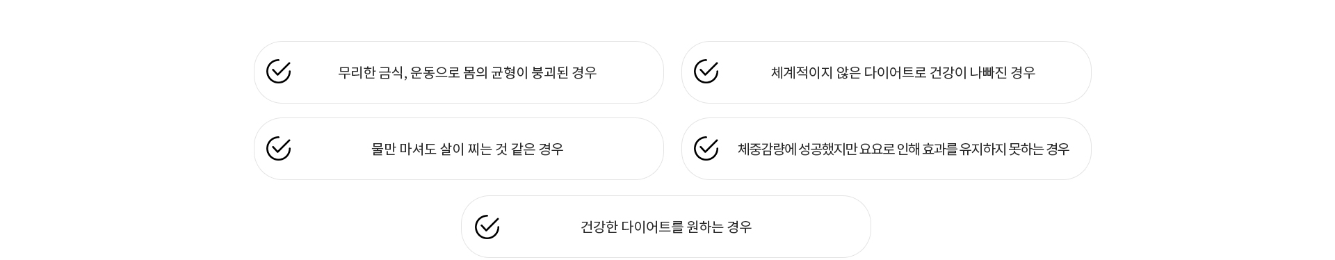Click the text 체계적이지 않은 다이어트로 건강이 나빠진 경우
Screen dimensions: 1335x260
coord(903,72)
